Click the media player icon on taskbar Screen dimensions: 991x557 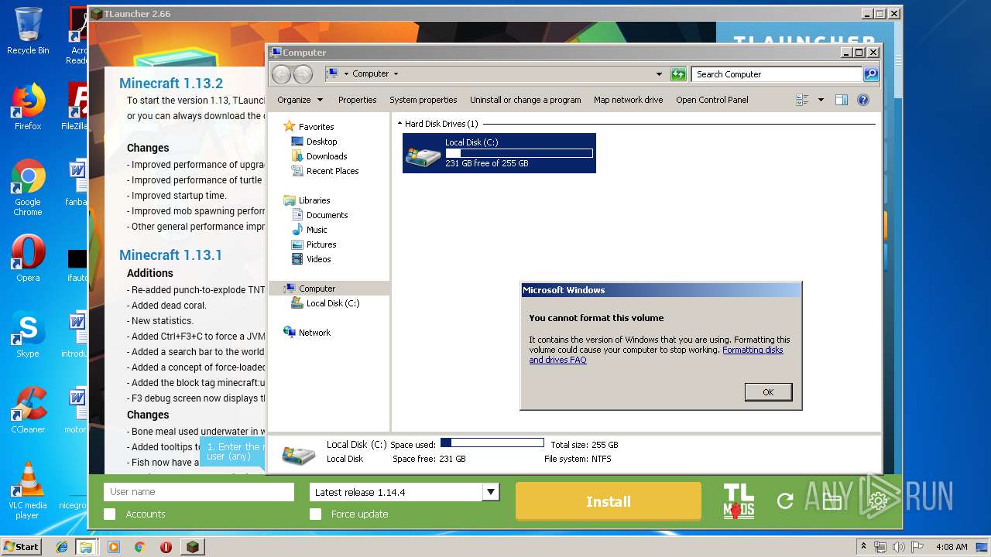[114, 547]
